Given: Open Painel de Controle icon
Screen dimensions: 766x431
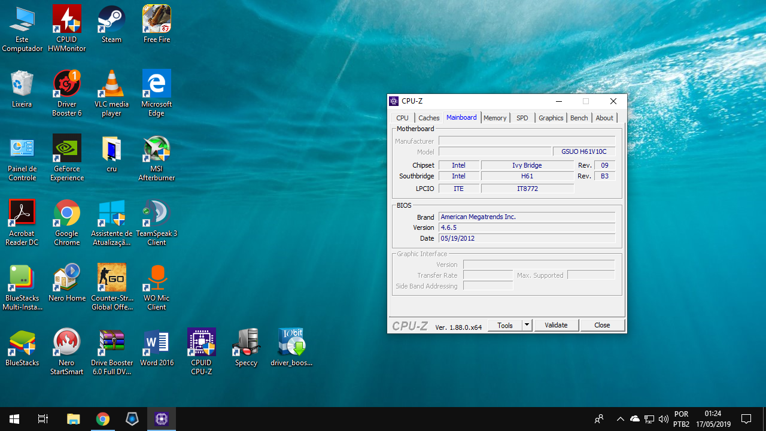Looking at the screenshot, I should tap(22, 158).
